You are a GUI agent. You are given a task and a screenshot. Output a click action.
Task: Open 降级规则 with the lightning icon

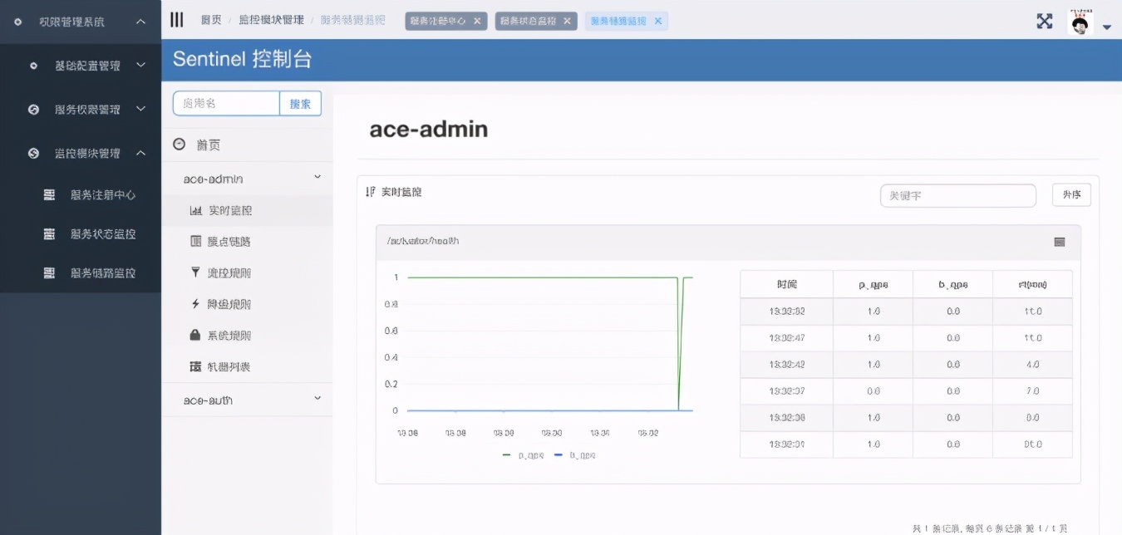click(221, 304)
